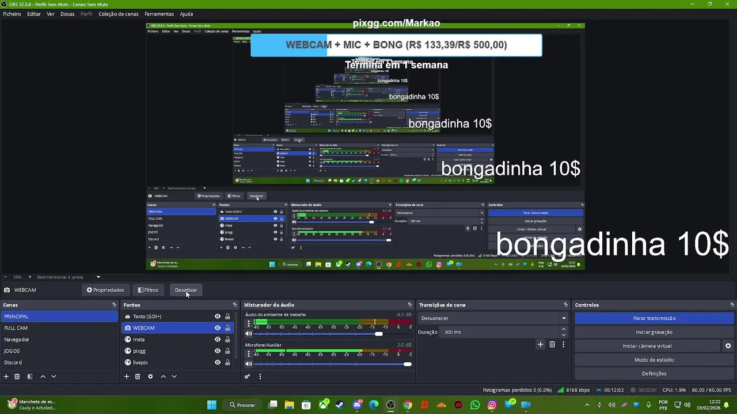
Task: Open transition properties three-dot menu
Action: click(563, 344)
